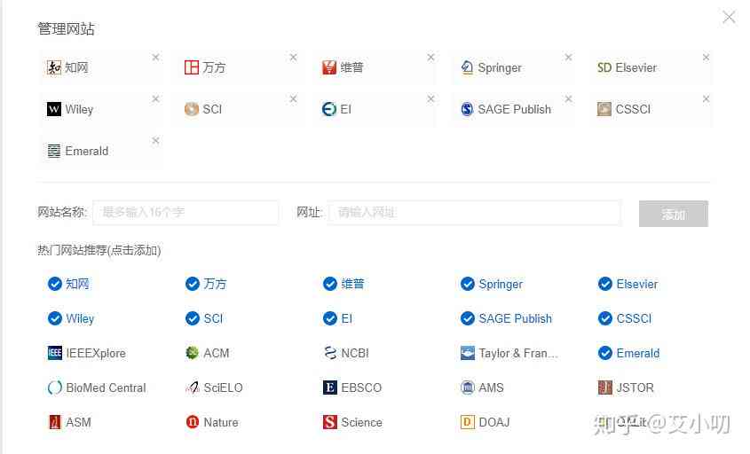Add Science via its red S icon
The height and width of the screenshot is (454, 750).
(330, 422)
